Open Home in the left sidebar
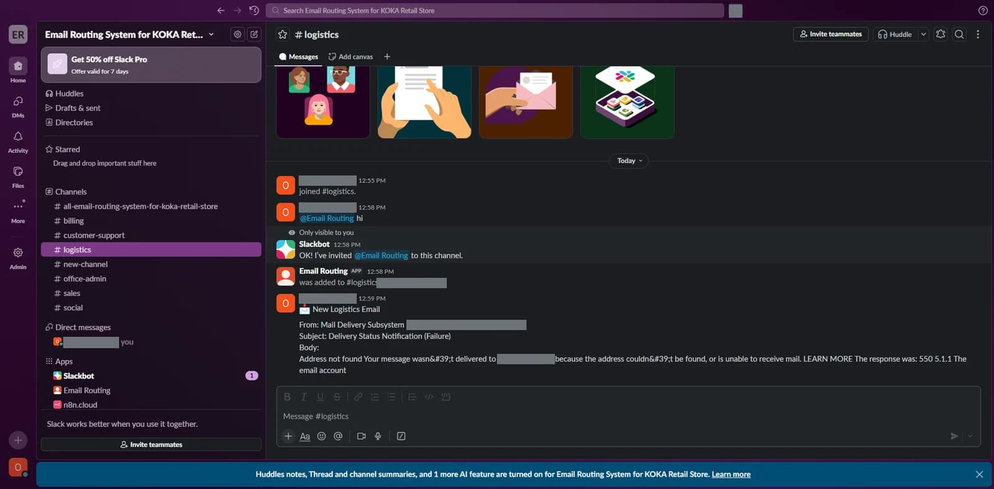Screen dimensions: 994x489 tap(18, 70)
